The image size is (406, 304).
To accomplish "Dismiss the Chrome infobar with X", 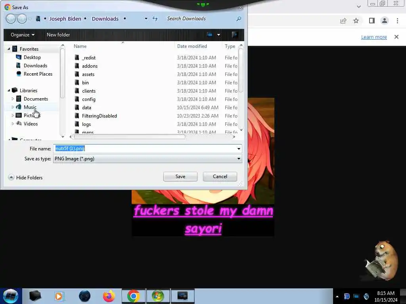I will pyautogui.click(x=396, y=37).
